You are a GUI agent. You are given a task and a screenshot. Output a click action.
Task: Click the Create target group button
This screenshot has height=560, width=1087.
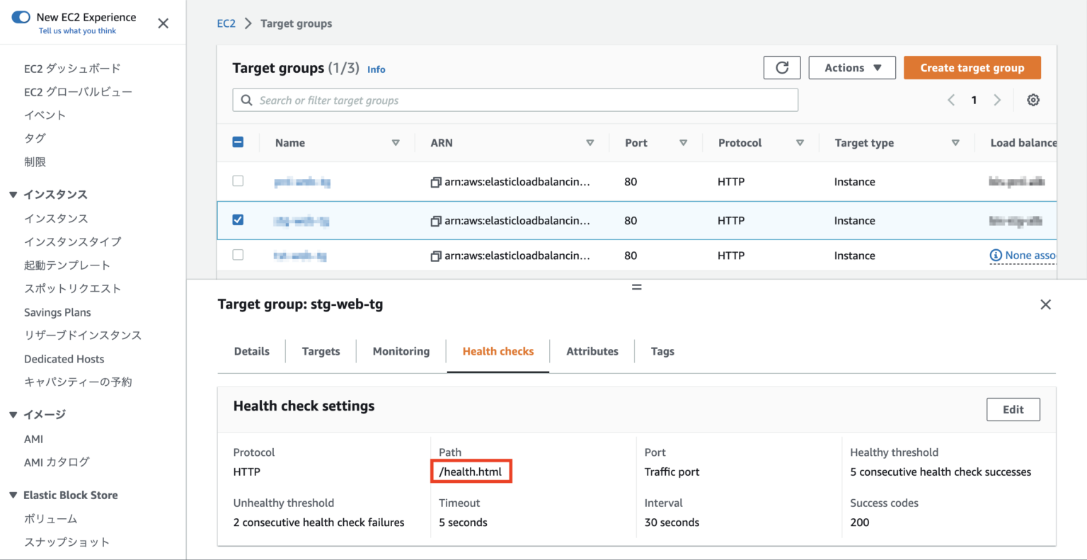pyautogui.click(x=972, y=67)
